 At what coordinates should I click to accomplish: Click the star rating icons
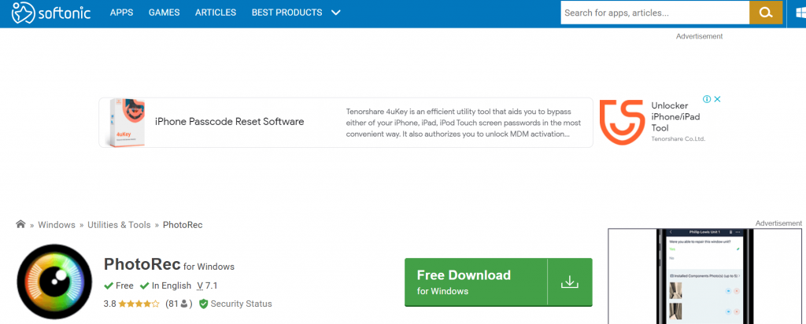139,304
